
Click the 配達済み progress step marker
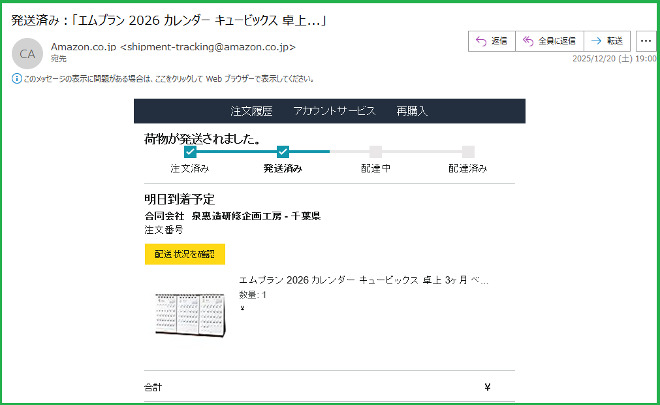coord(468,152)
